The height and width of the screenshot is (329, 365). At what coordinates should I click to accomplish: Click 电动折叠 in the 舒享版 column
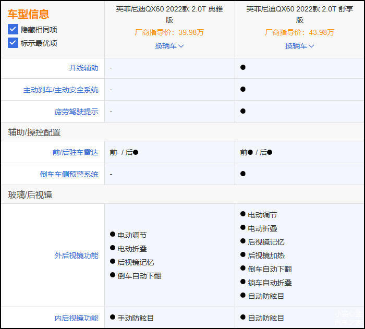(x=262, y=228)
